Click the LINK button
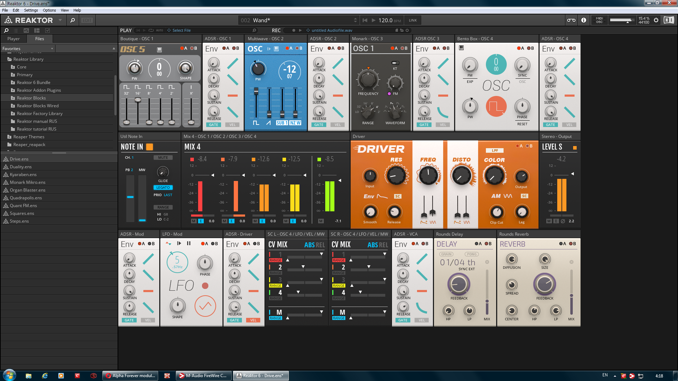Screen dimensions: 678x381 point(413,20)
